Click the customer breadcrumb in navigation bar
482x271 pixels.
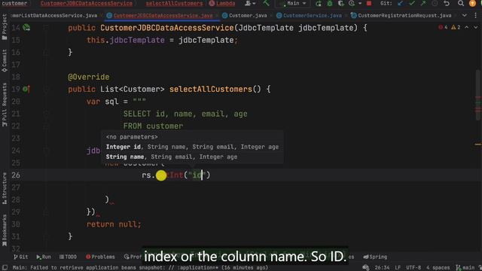point(14,3)
